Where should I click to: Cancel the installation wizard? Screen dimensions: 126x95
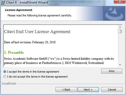pos(112,90)
